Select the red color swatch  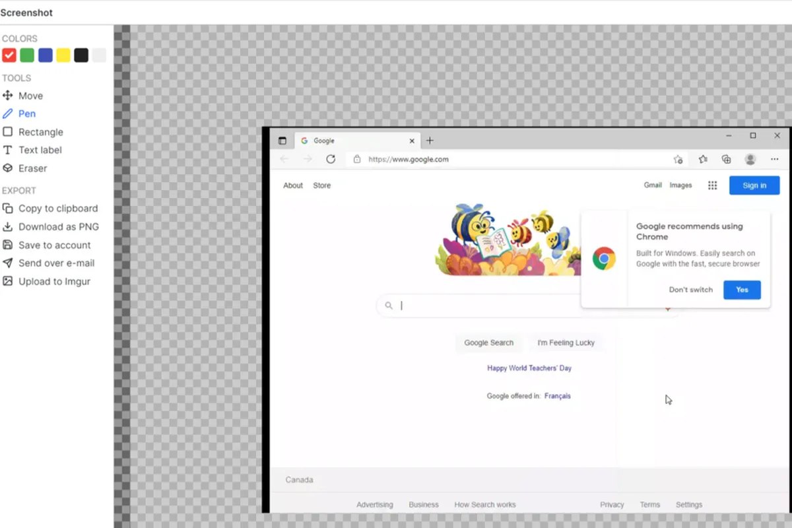point(9,55)
